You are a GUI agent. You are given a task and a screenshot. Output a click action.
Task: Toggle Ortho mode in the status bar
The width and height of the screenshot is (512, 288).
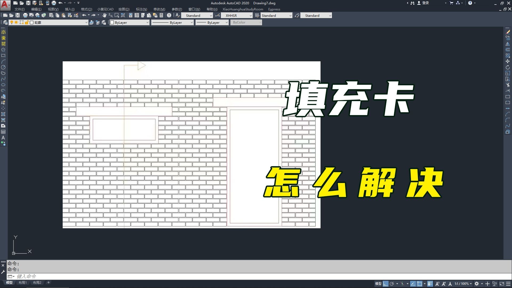[385, 284]
